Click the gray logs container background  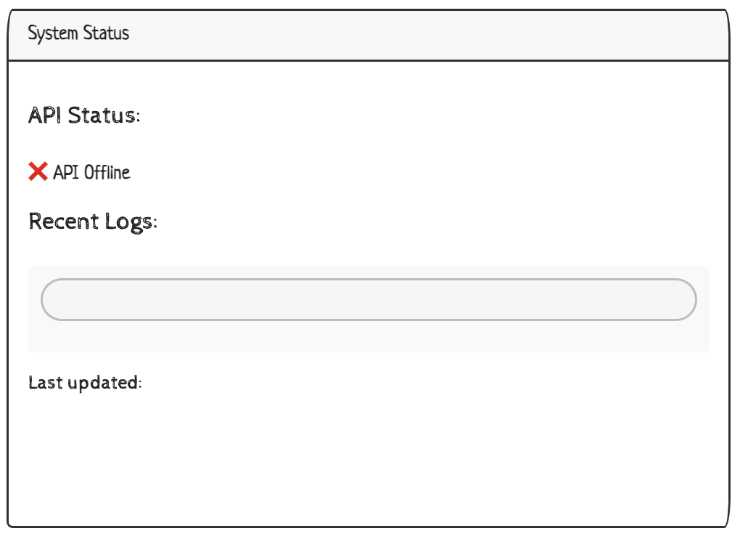[x=369, y=339]
